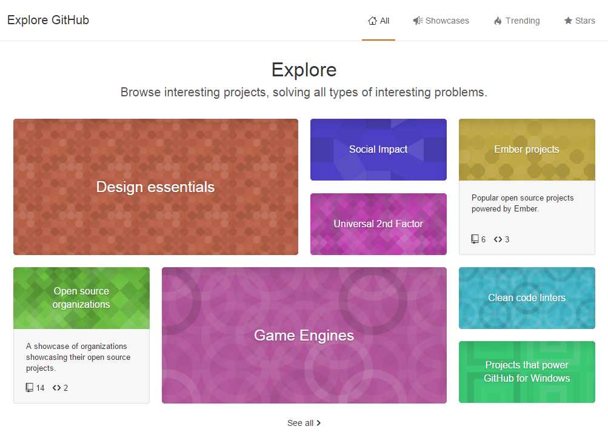Click the repository icon showing 14 on organizations card
Image resolution: width=608 pixels, height=432 pixels.
[28, 388]
